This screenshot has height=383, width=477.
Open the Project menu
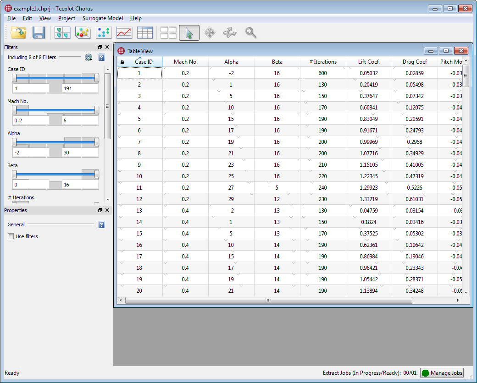[67, 18]
